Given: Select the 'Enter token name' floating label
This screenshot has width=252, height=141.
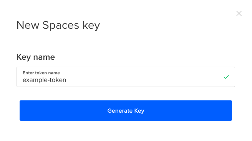Looking at the screenshot, I should 41,73.
